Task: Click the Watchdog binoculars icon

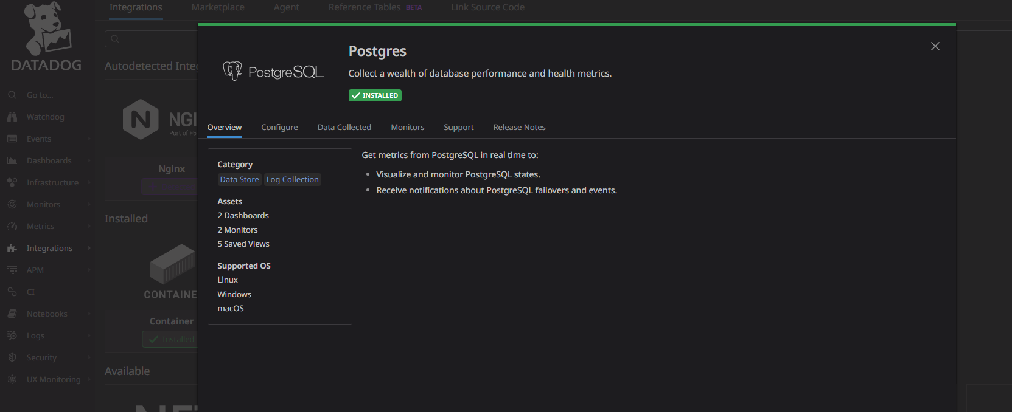Action: click(12, 117)
